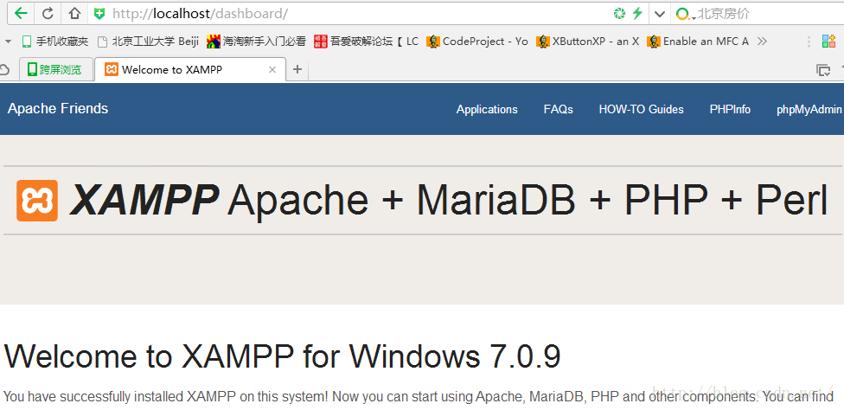Click the orange XAMPP logo image
The image size is (844, 410).
click(37, 201)
